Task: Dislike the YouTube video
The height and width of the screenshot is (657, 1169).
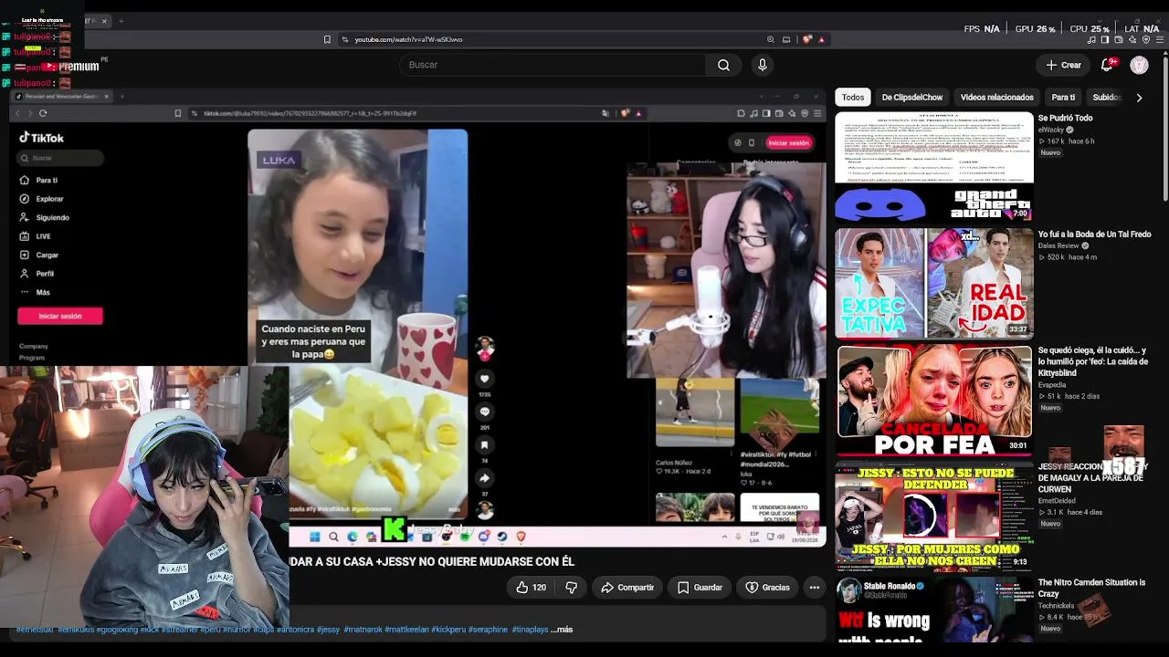Action: pyautogui.click(x=572, y=588)
